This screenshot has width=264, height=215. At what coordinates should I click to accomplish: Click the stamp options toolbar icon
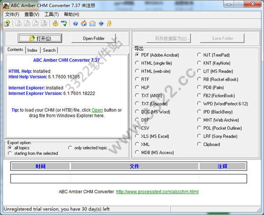click(55, 24)
